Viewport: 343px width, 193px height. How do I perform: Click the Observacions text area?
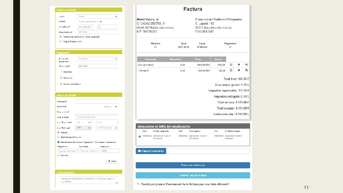point(89,180)
